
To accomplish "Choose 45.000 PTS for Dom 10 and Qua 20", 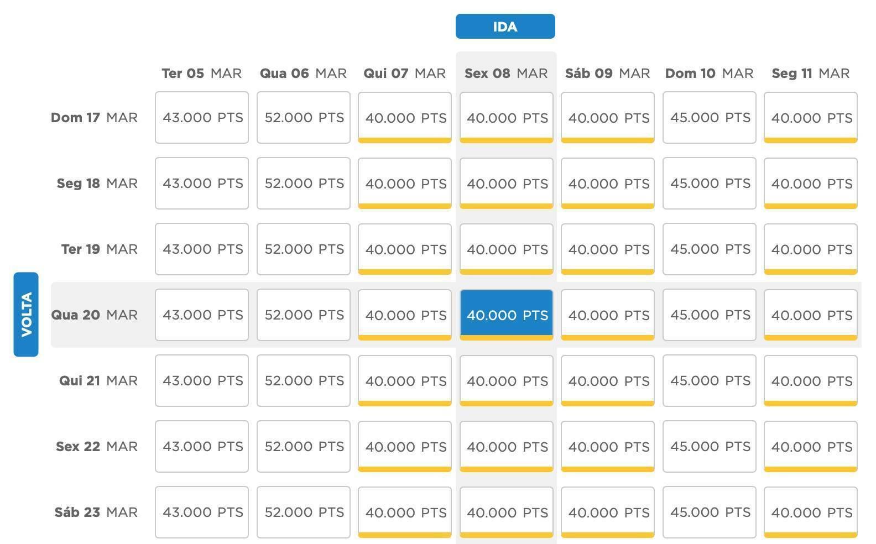I will [x=709, y=315].
